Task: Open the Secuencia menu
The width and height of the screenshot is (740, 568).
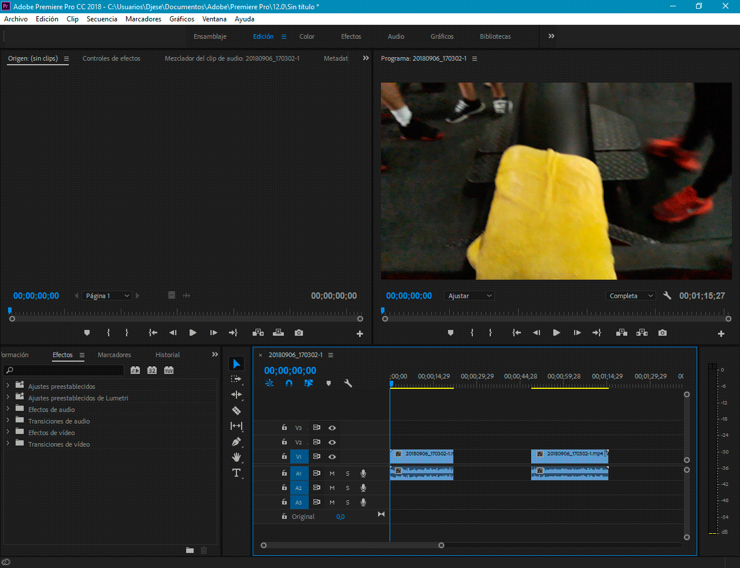Action: pyautogui.click(x=102, y=19)
